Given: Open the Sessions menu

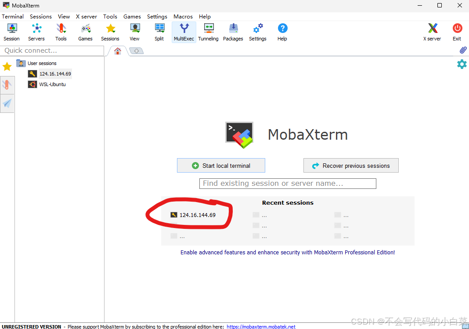Looking at the screenshot, I should (41, 16).
